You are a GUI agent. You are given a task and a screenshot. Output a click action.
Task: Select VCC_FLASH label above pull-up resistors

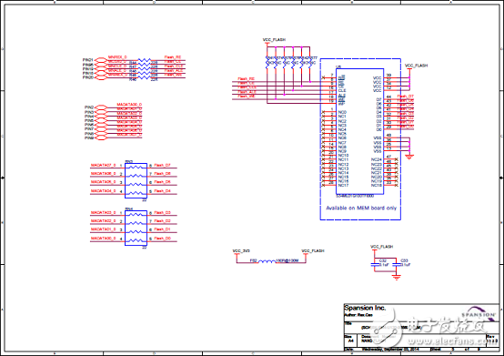[274, 39]
